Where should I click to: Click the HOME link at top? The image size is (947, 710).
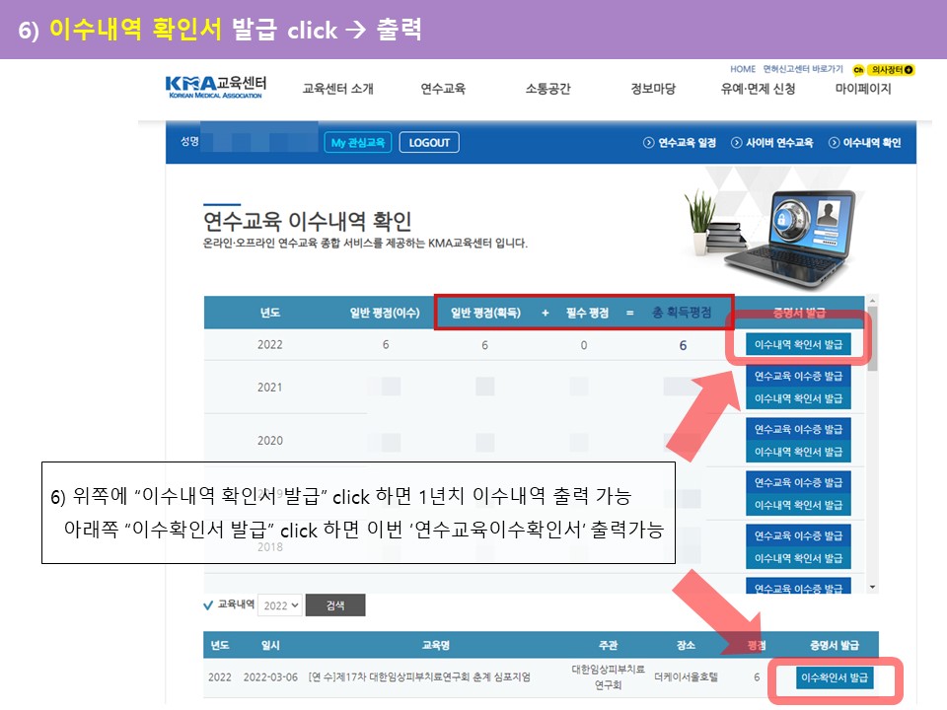point(743,70)
